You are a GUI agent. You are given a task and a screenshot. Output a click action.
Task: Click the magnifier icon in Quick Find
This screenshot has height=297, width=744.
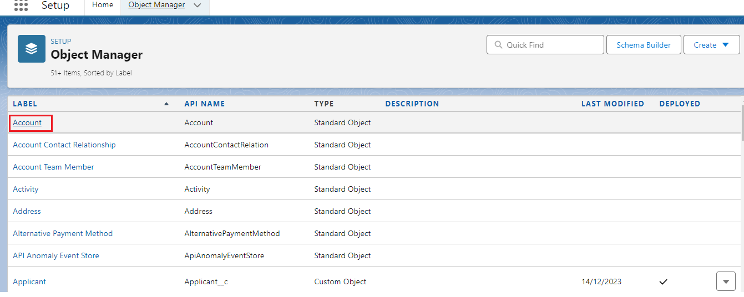coord(498,45)
